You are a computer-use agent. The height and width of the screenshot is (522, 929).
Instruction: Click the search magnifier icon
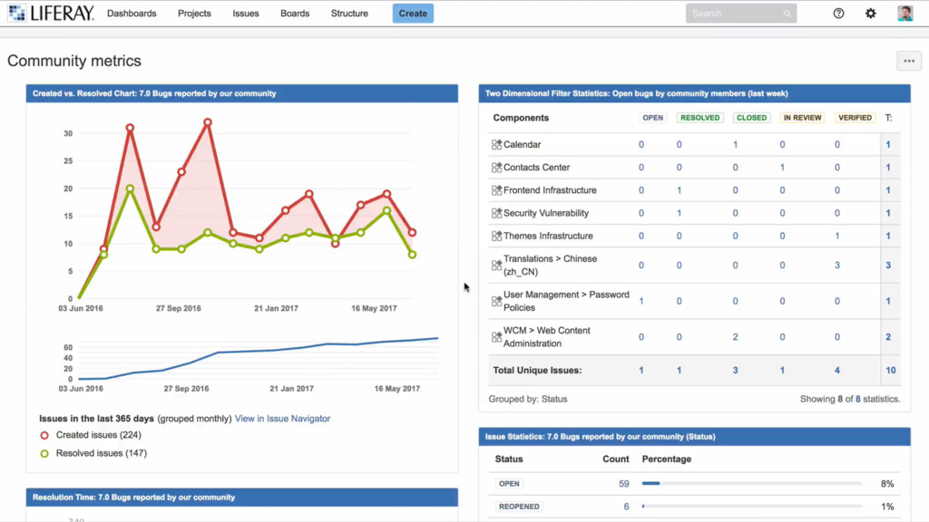point(787,14)
